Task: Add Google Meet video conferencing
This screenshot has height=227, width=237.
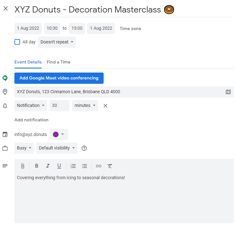Action: click(x=59, y=78)
